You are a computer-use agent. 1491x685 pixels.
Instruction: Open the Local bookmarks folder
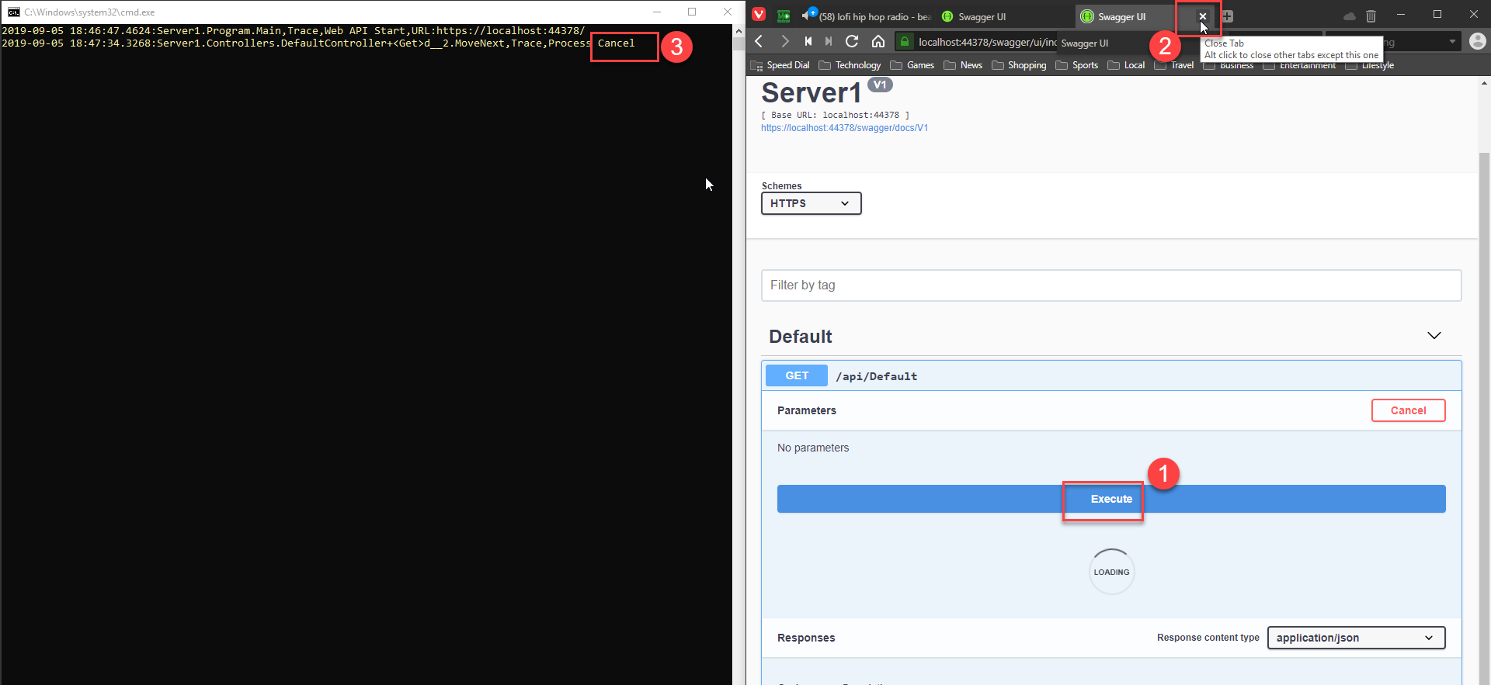(1126, 65)
